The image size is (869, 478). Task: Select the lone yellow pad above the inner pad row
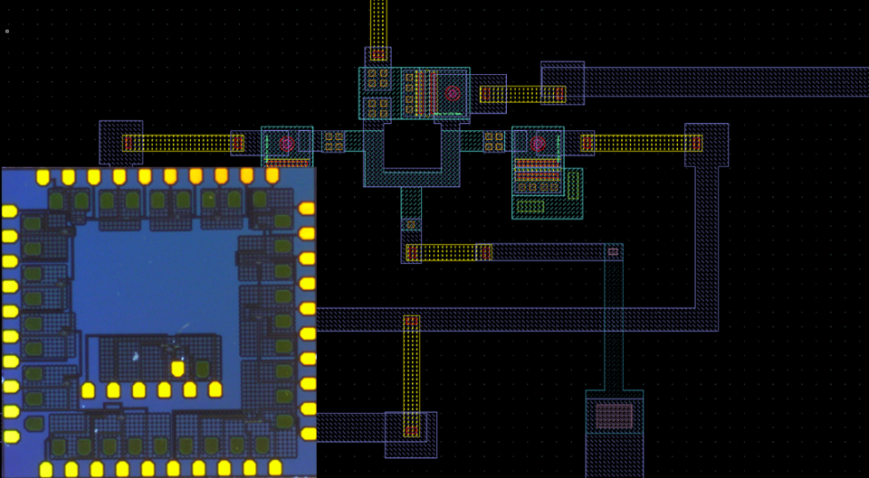click(177, 369)
